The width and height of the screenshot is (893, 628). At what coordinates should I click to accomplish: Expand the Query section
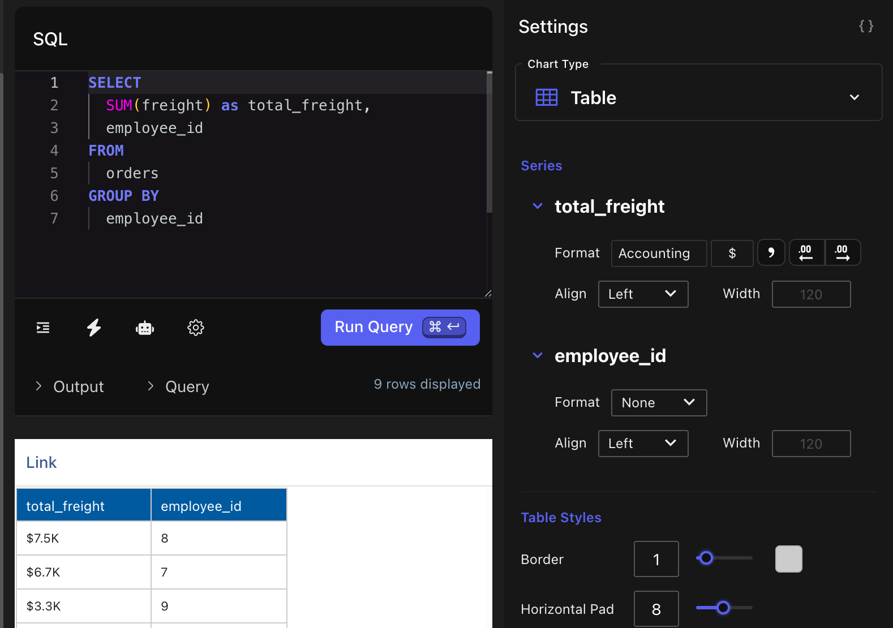coord(179,386)
